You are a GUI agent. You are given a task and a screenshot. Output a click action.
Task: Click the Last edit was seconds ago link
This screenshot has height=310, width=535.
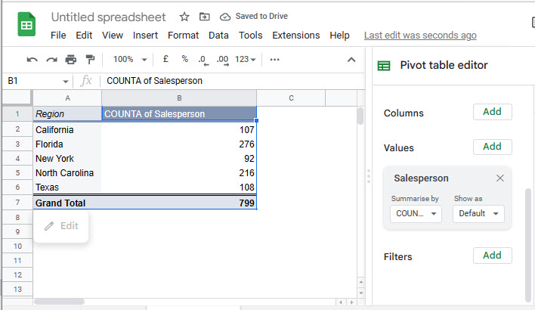coord(420,35)
